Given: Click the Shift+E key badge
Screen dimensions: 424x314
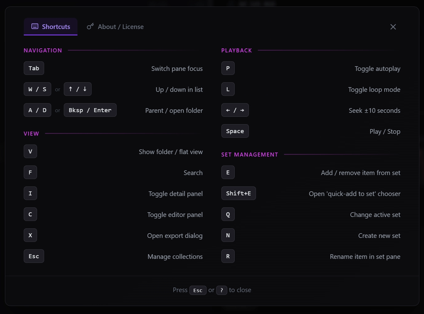Looking at the screenshot, I should coord(238,194).
